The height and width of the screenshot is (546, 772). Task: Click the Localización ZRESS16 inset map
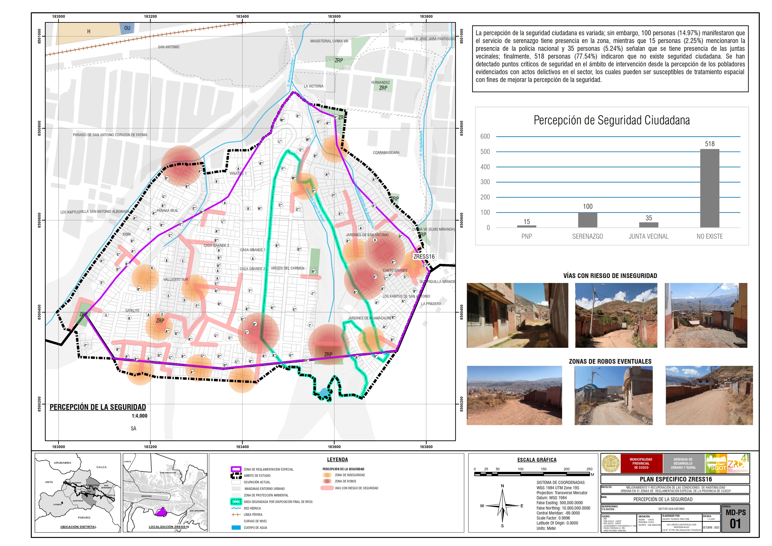165,492
